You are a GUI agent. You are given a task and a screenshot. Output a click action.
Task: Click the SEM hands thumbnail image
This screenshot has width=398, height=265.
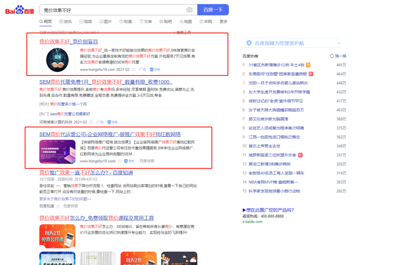pyautogui.click(x=57, y=60)
